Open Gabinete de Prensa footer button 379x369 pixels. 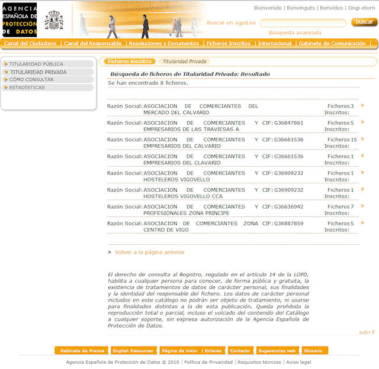[x=82, y=351]
